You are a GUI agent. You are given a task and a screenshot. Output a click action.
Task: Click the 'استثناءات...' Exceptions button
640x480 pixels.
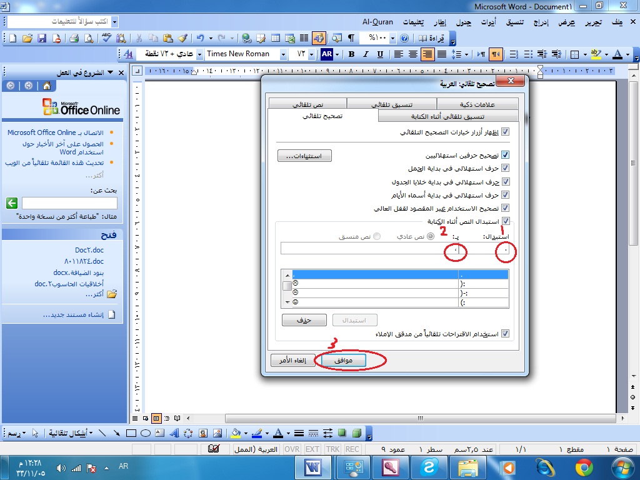coord(304,156)
